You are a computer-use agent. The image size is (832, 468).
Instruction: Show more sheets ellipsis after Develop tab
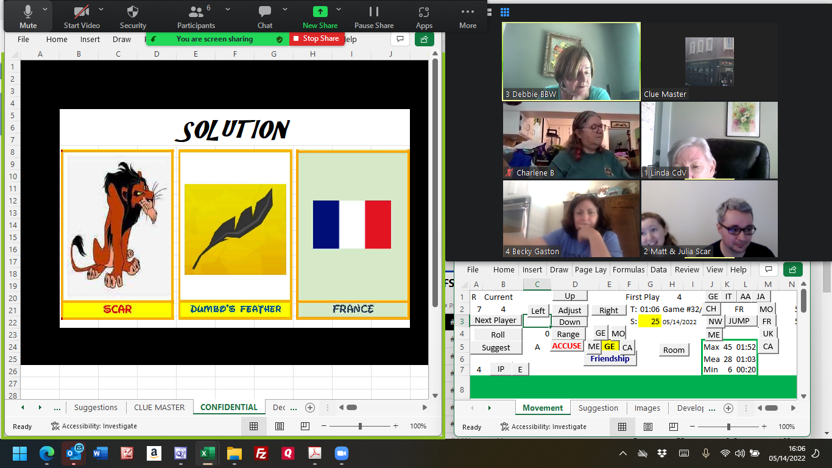click(x=711, y=408)
